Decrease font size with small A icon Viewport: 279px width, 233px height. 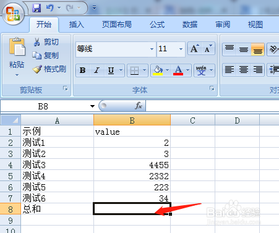pyautogui.click(x=208, y=49)
